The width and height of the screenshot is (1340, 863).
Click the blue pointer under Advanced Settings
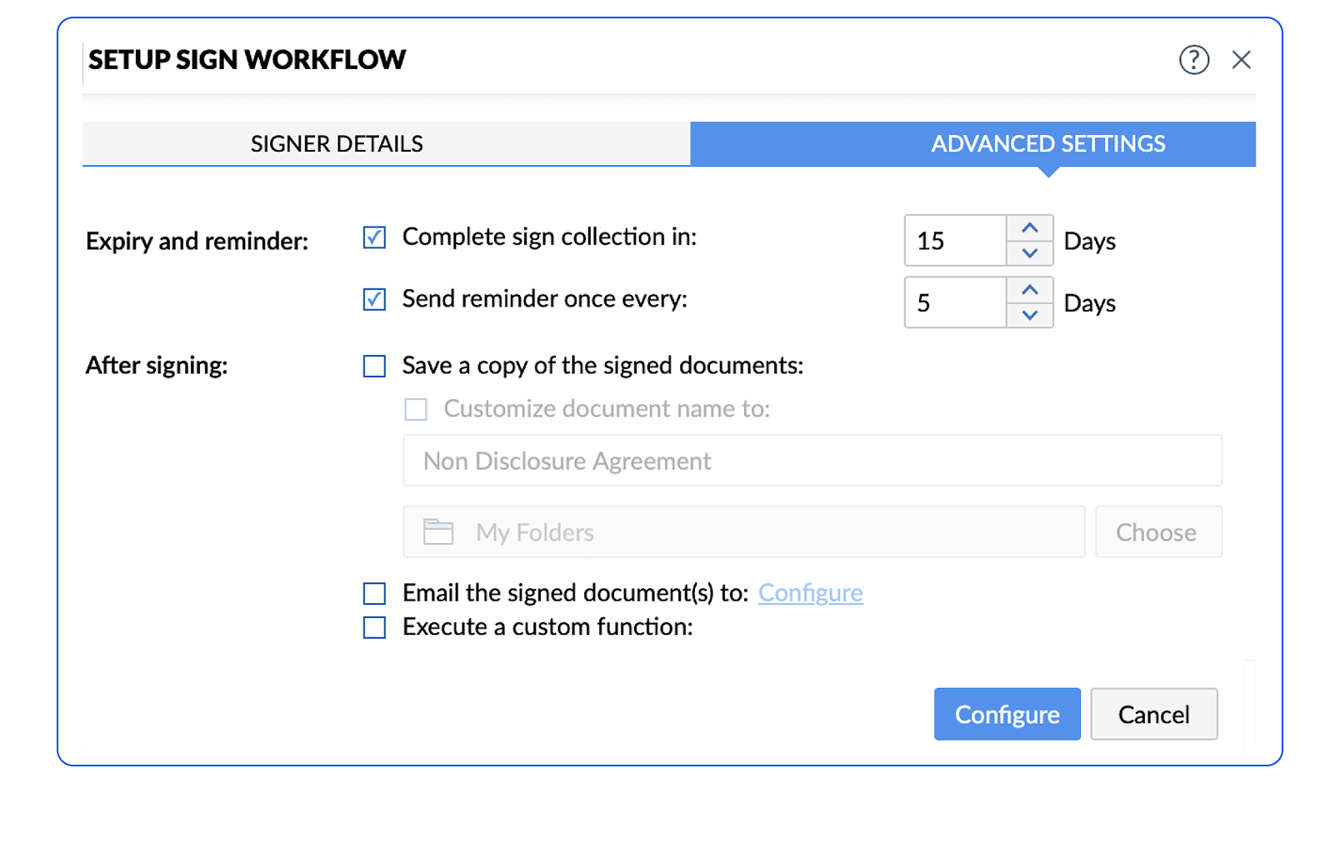click(1050, 171)
